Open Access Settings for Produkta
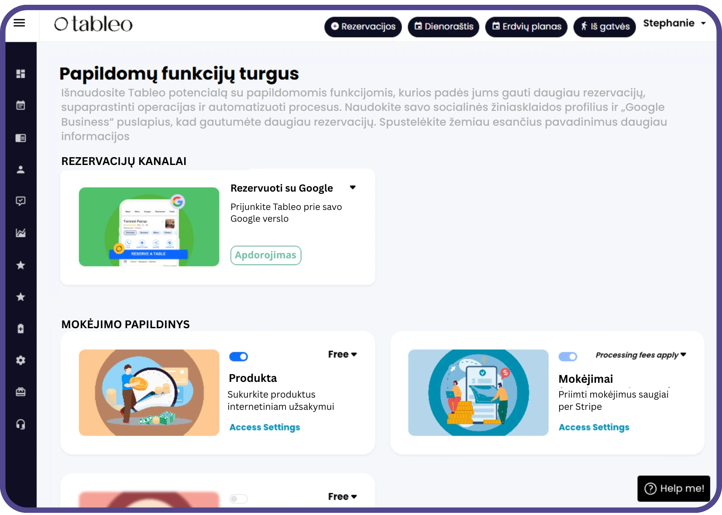722x515 pixels. [x=265, y=427]
